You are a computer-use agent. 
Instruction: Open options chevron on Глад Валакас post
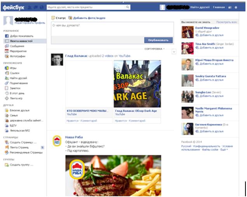[x=174, y=52]
